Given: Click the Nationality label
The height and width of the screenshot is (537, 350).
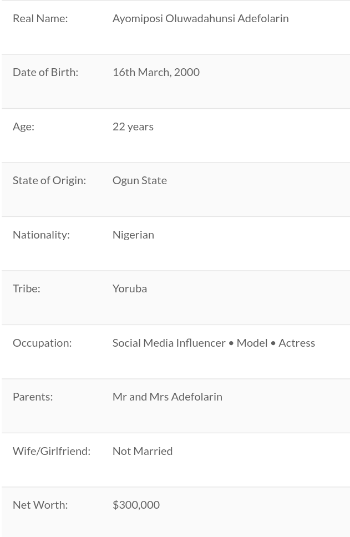Looking at the screenshot, I should (x=41, y=235).
